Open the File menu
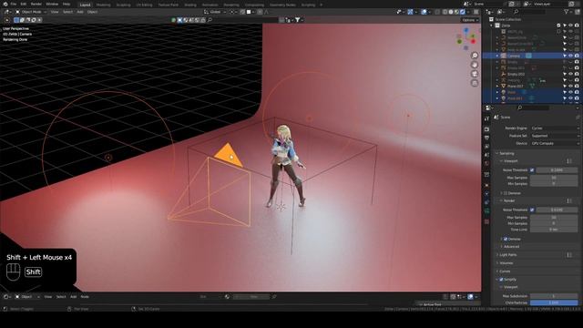Image resolution: width=583 pixels, height=328 pixels. (x=14, y=4)
